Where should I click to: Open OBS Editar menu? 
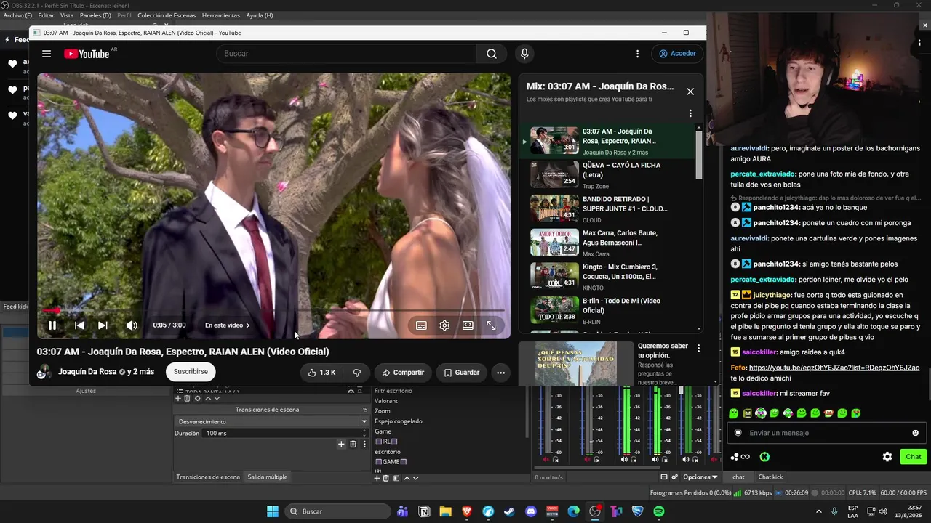(46, 15)
